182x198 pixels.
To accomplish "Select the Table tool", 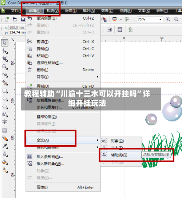I will coord(5,130).
